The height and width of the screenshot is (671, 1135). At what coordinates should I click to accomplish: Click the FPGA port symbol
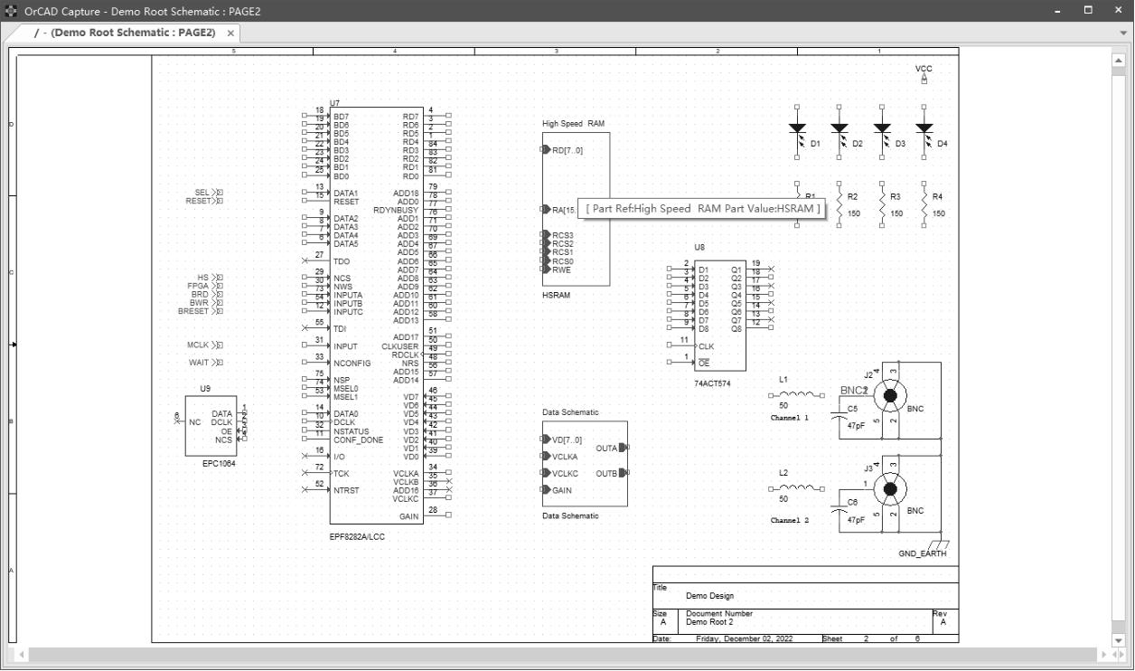click(x=218, y=286)
